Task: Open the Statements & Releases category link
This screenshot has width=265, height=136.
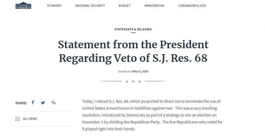Action: tap(133, 29)
